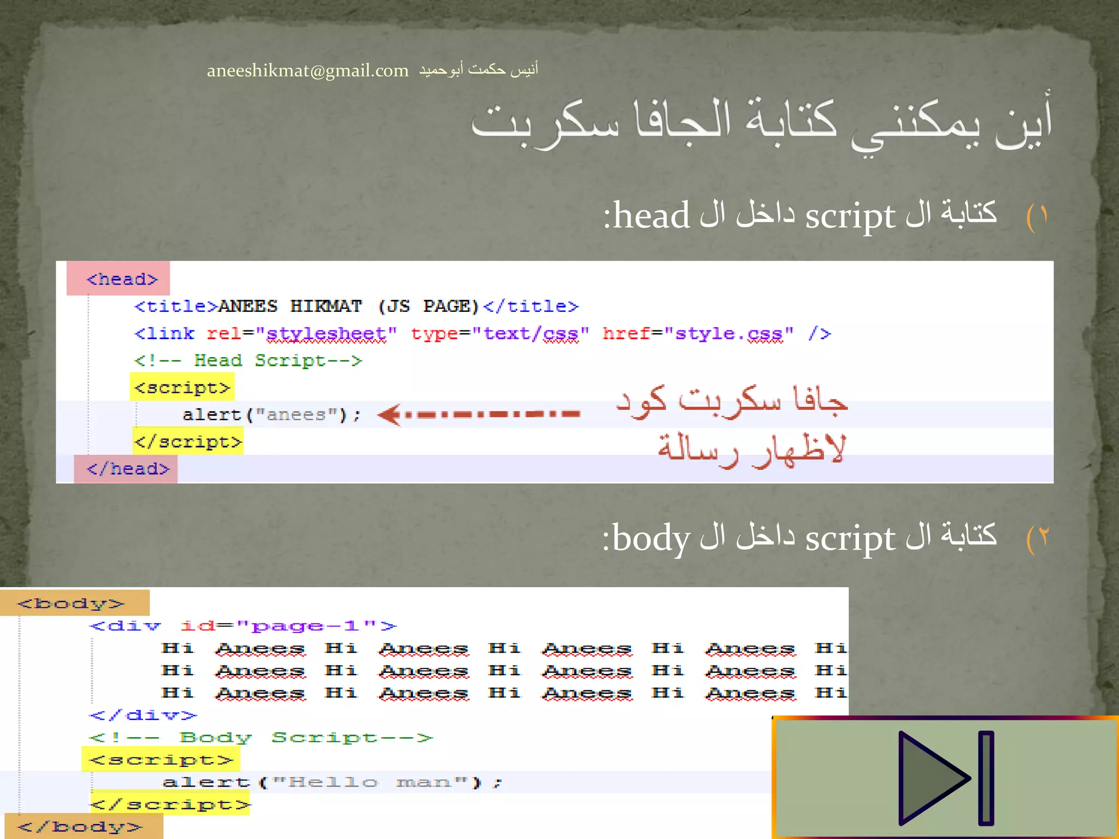Click the <div id="page-1"> code line
The image size is (1119, 839).
click(243, 625)
